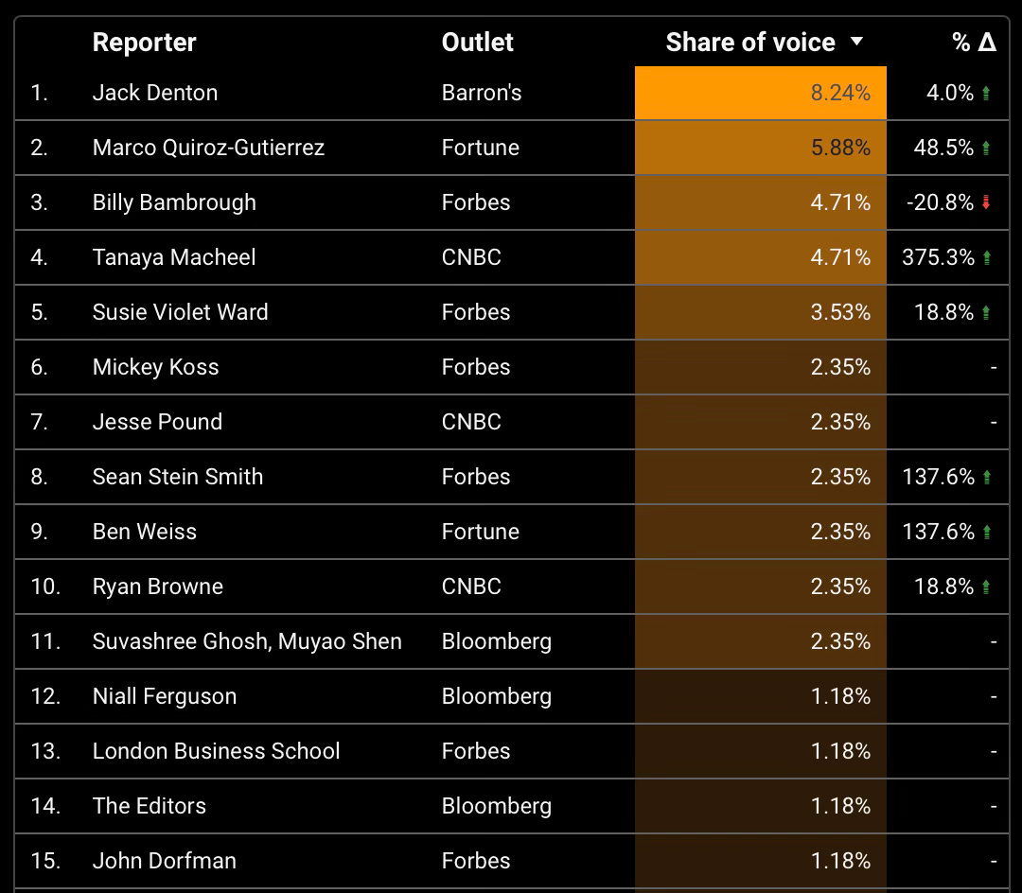
Task: Click the bright orange 8.24% cell
Action: tap(761, 93)
